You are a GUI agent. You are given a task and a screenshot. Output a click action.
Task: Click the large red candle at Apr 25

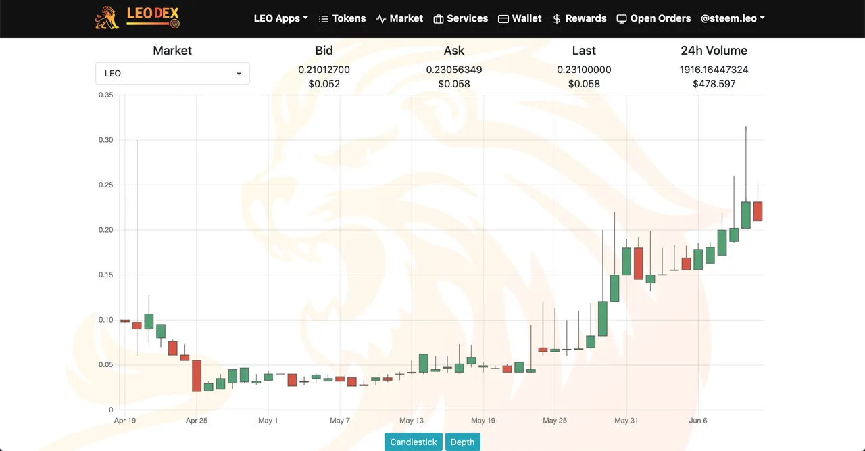click(197, 376)
